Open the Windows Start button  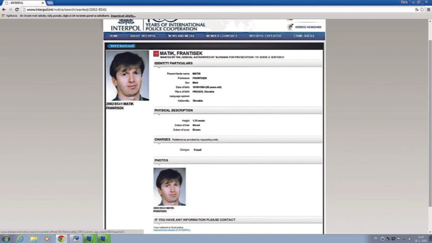click(x=6, y=239)
